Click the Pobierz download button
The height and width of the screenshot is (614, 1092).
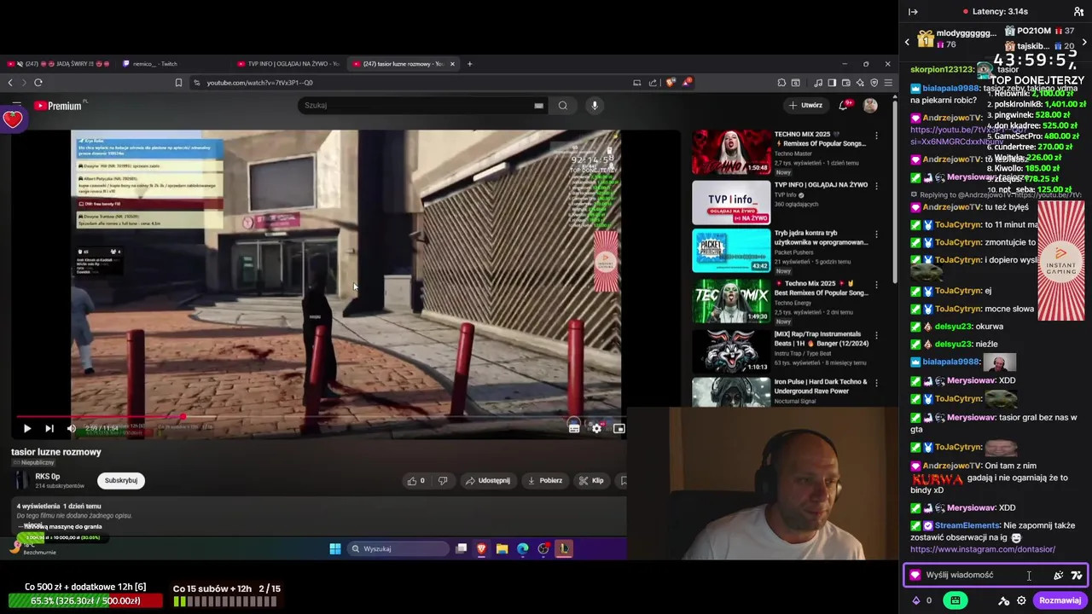point(545,481)
